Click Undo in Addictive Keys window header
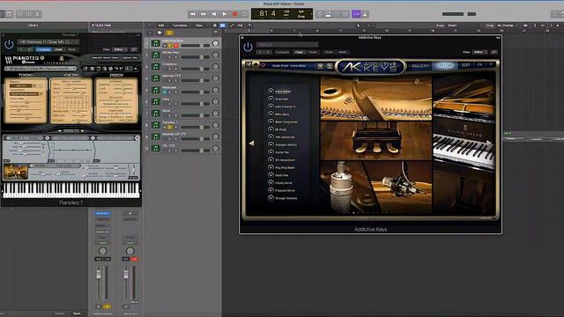This screenshot has width=564, height=317. point(329,52)
